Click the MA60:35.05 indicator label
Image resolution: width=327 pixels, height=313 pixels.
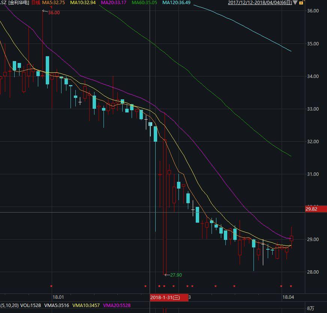point(144,3)
